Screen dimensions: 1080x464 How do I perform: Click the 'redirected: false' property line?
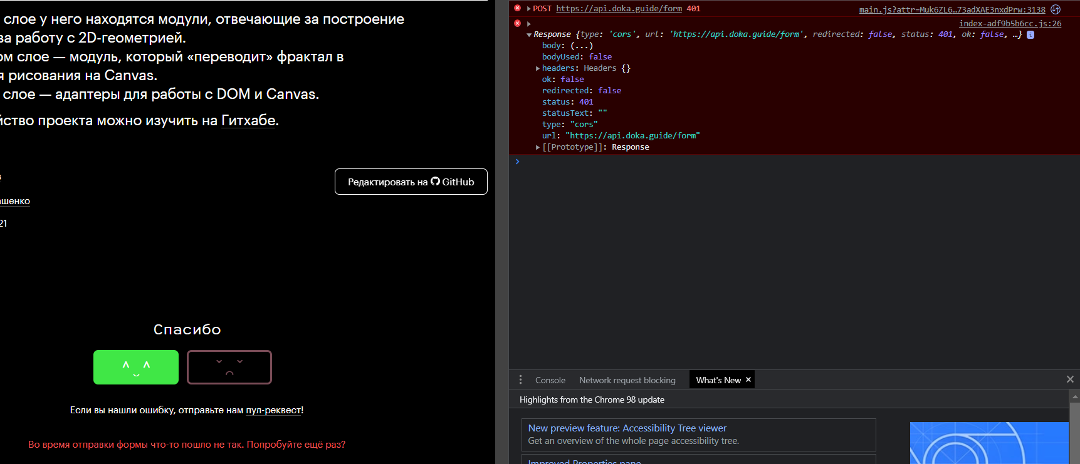point(582,91)
